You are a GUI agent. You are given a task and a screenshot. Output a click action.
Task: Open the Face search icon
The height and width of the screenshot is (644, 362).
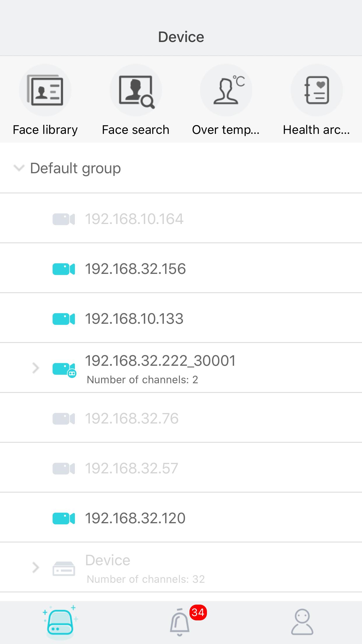136,90
